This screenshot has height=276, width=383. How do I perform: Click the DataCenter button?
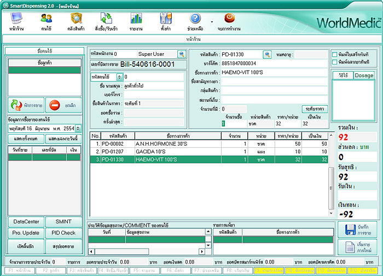click(x=26, y=222)
